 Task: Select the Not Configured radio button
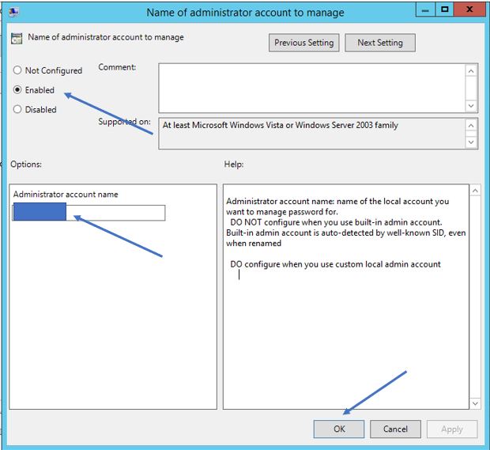(x=17, y=70)
